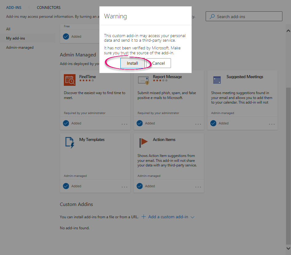Click the FindTime star rating
This screenshot has width=291, height=255.
point(87,80)
